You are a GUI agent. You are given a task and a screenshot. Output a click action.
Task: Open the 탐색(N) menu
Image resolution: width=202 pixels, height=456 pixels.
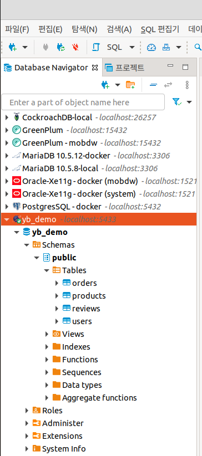[x=84, y=29]
